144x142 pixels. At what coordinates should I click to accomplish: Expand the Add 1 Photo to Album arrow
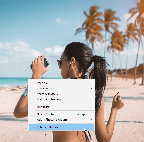coord(91,120)
